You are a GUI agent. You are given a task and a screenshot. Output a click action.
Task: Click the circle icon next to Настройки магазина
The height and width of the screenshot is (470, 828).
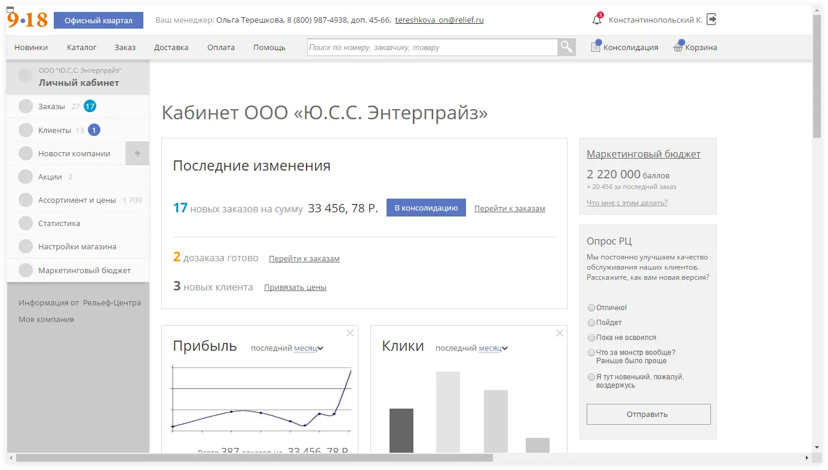point(26,246)
